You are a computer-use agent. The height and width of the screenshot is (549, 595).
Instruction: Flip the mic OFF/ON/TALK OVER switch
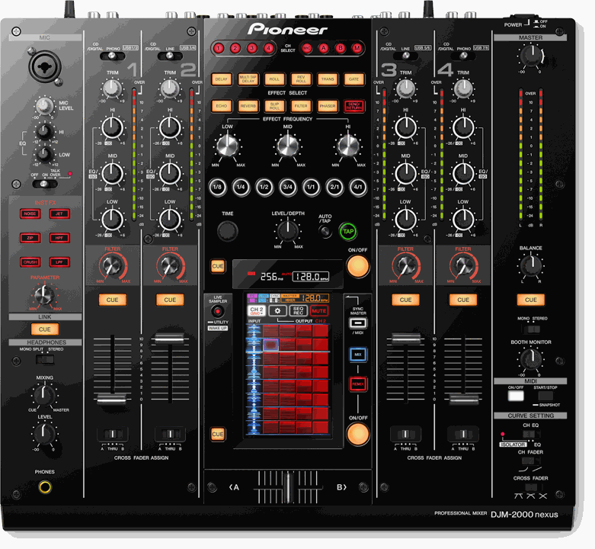click(44, 184)
